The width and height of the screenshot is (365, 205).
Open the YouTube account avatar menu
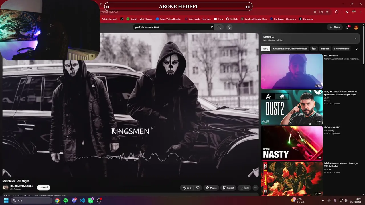click(356, 27)
